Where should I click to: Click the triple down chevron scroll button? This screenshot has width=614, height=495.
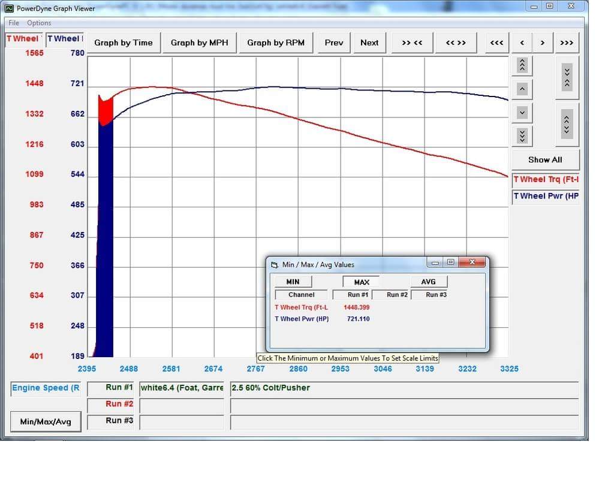tap(522, 136)
